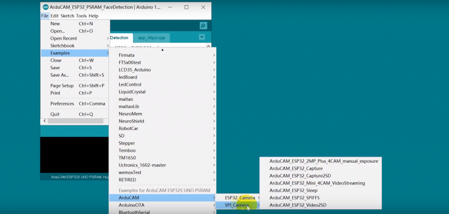Expand Sketchbook submenu
Screen dimensions: 449x214
click(75, 46)
